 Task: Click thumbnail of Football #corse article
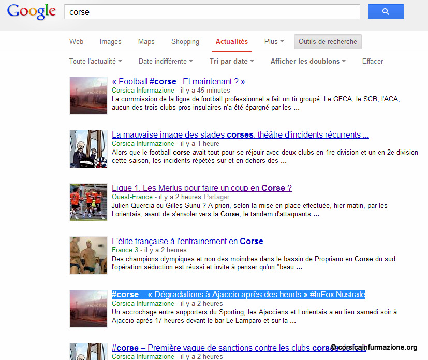[88, 96]
